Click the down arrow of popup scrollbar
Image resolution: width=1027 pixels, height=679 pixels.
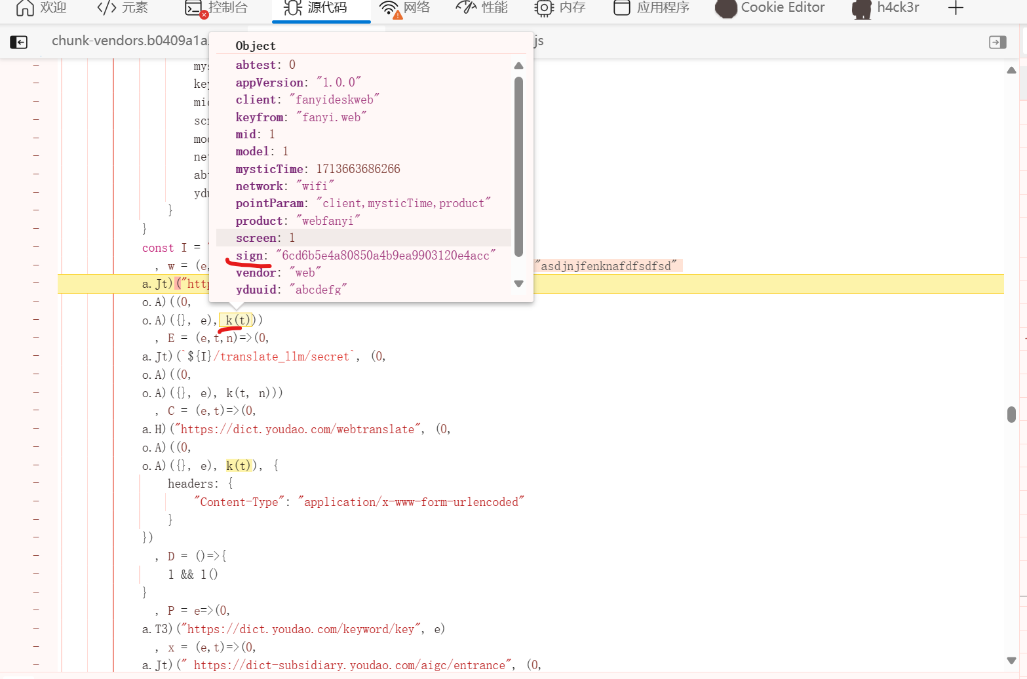pos(519,284)
